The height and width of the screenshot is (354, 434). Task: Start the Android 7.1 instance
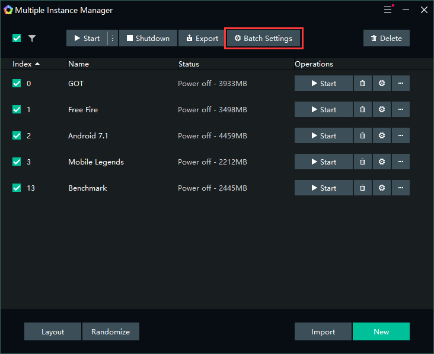(323, 136)
